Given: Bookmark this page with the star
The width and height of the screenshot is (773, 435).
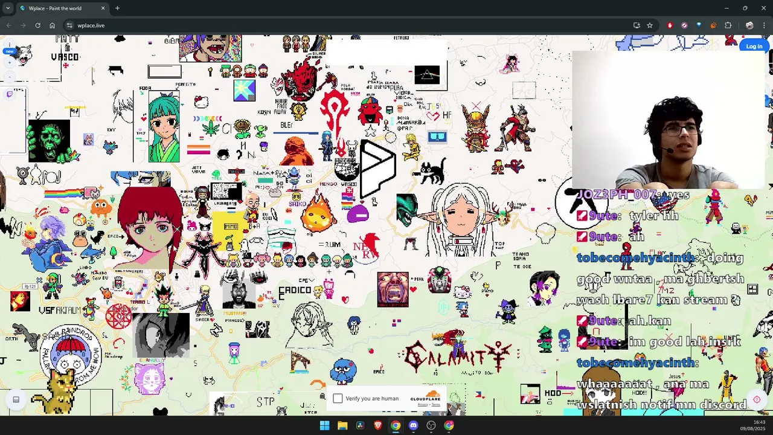Looking at the screenshot, I should tap(650, 25).
